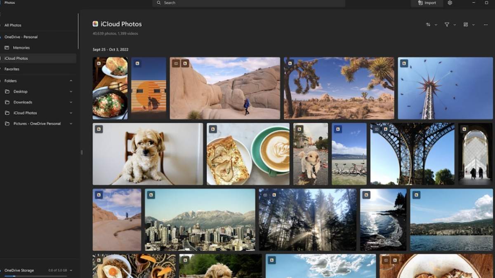Expand the iCloud Photos folder chevron
The width and height of the screenshot is (495, 278).
(x=71, y=113)
